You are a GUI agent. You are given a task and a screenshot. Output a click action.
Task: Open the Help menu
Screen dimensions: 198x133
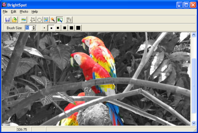(x=35, y=12)
